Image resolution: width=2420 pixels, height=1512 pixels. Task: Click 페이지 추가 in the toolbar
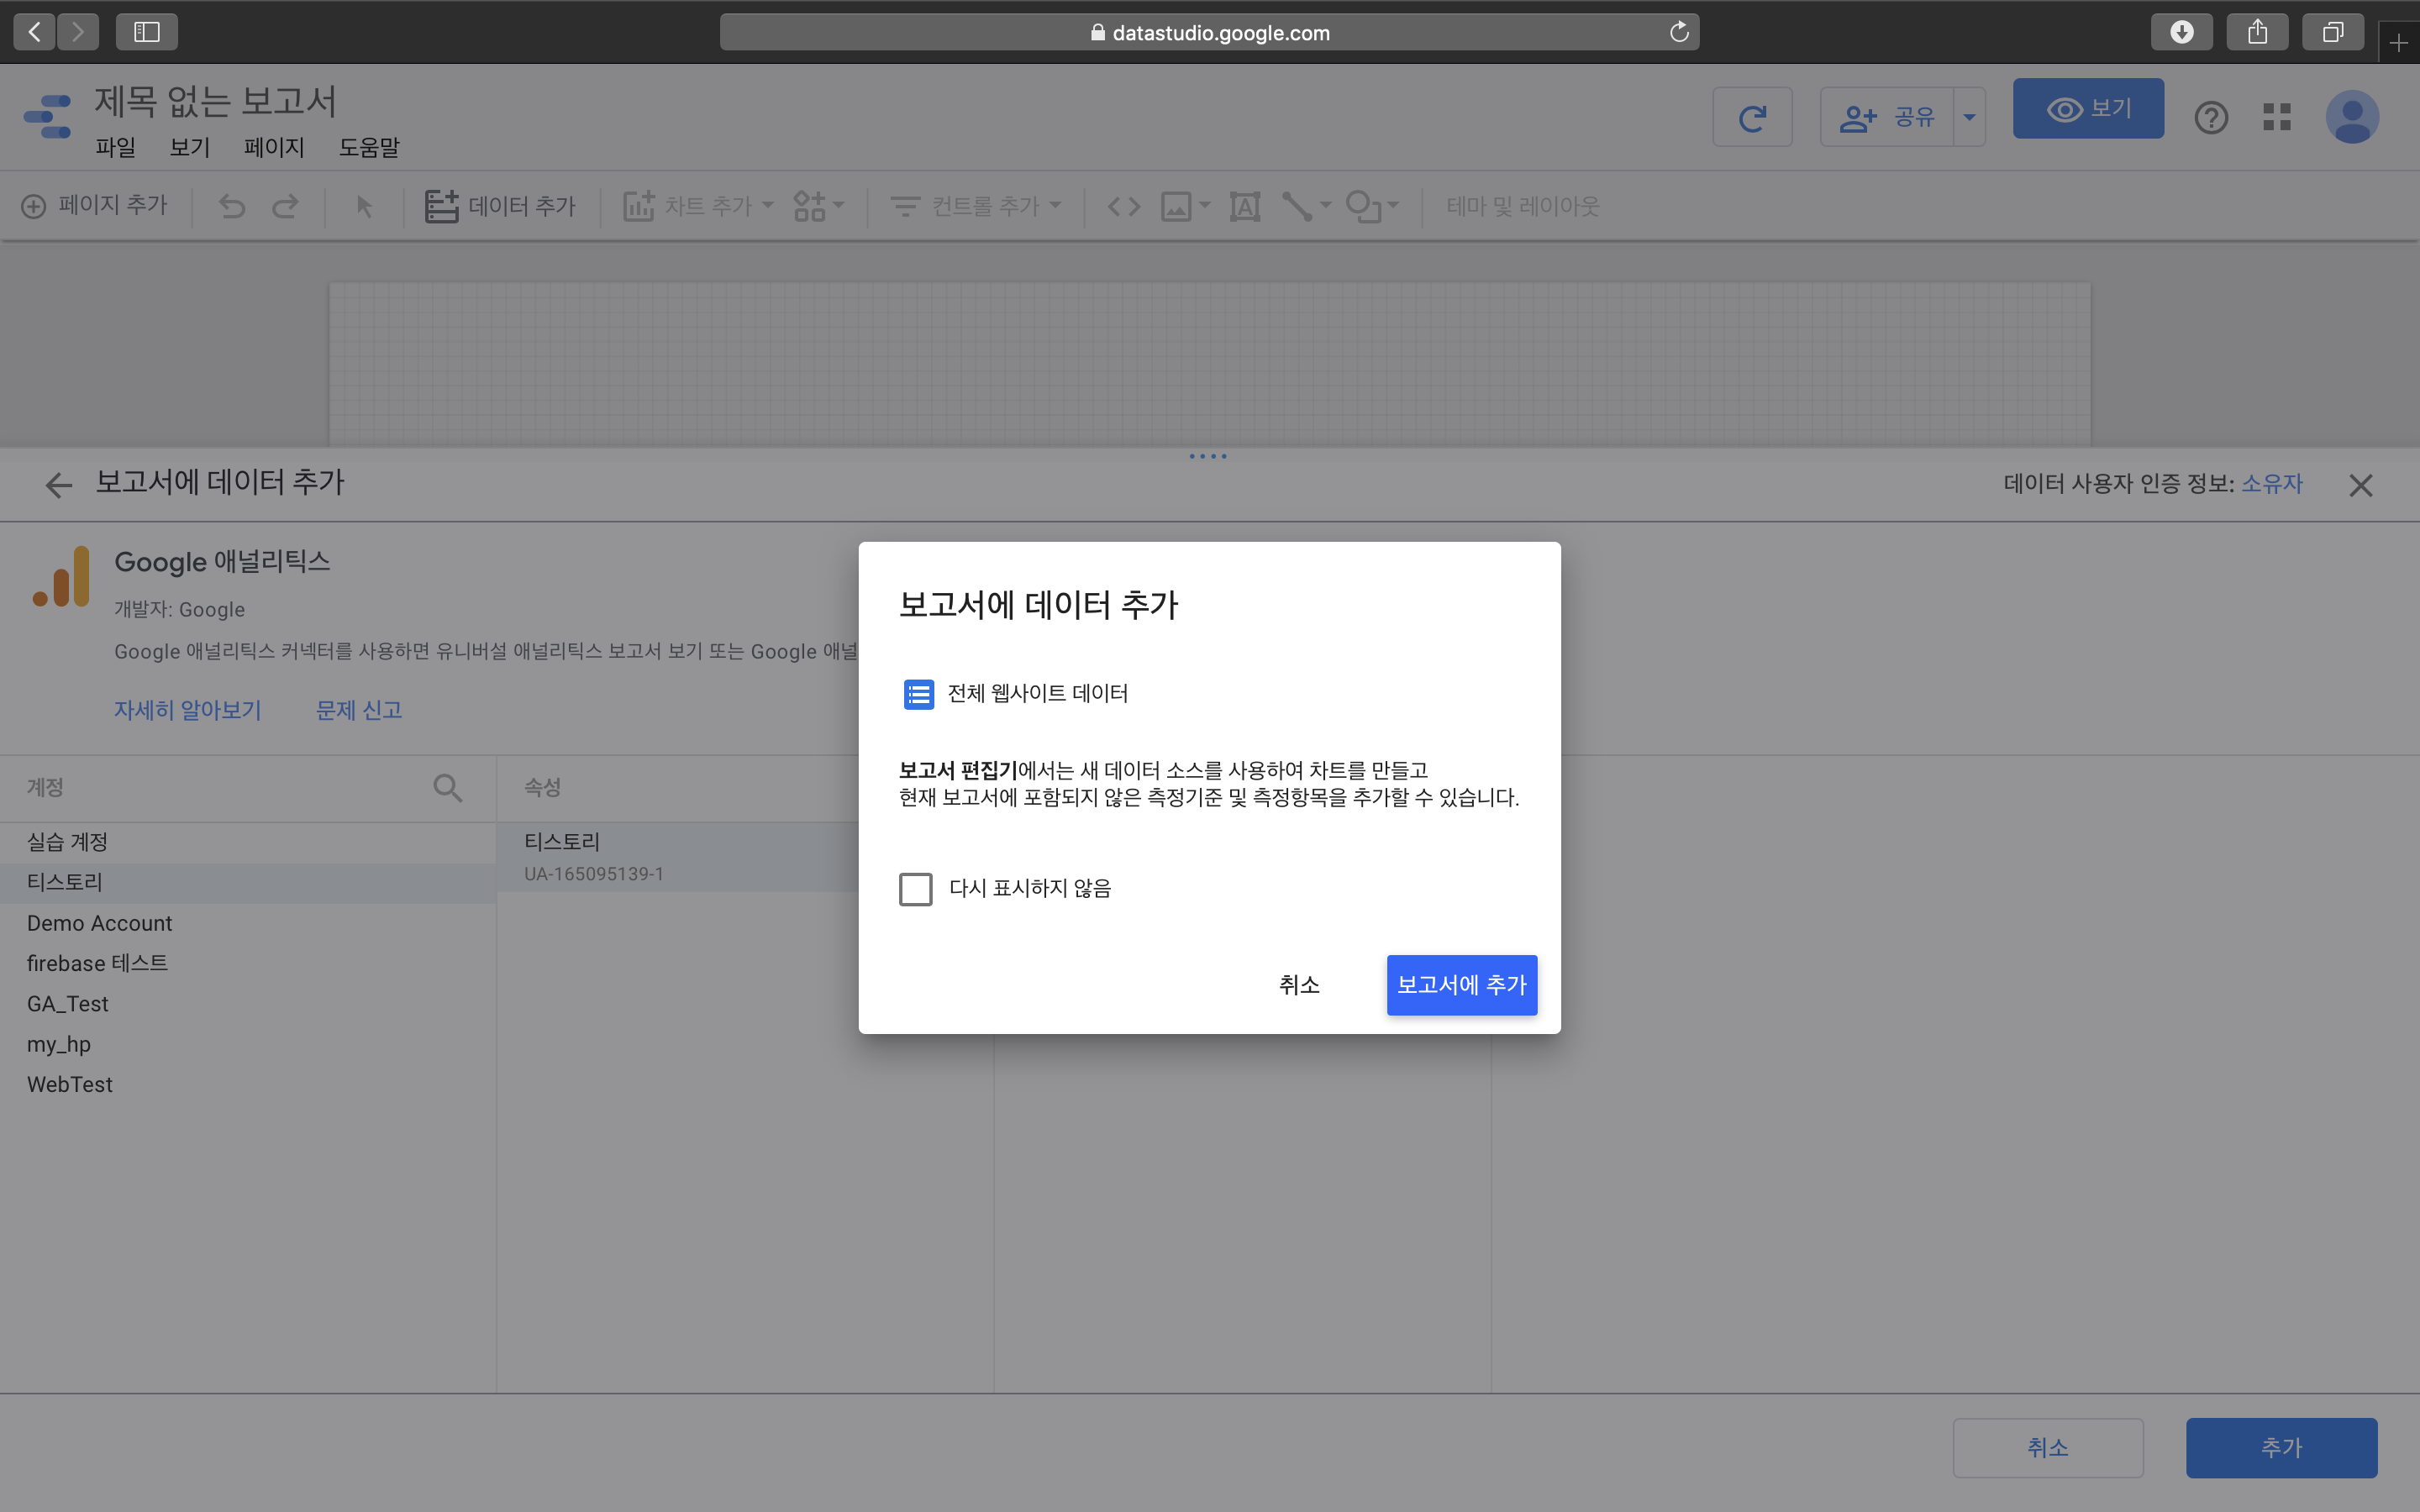point(95,206)
